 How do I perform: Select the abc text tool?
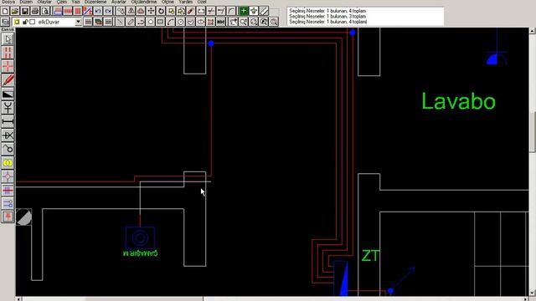pyautogui.click(x=221, y=22)
